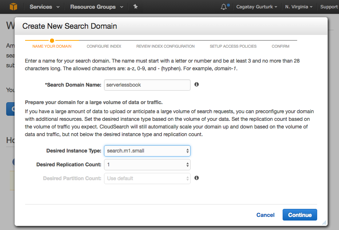339x230 pixels.
Task: Open the N. Virginia region dropdown
Action: (x=299, y=7)
